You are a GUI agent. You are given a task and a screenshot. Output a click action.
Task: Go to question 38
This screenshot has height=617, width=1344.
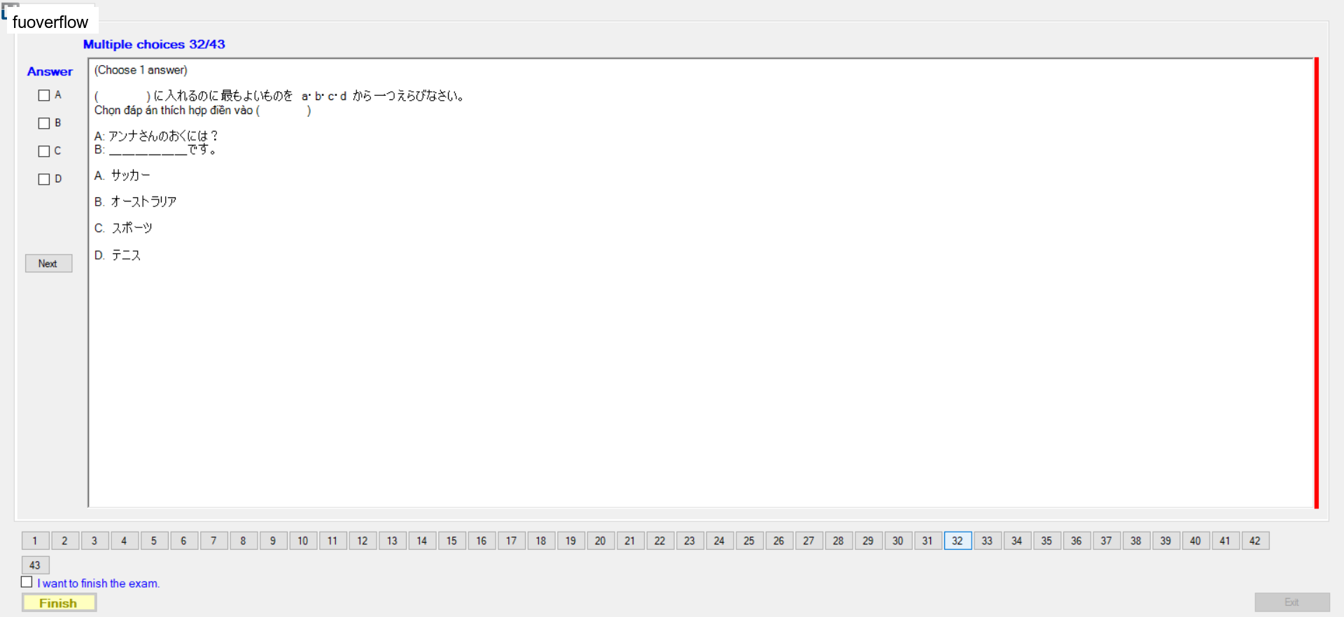pos(1136,541)
